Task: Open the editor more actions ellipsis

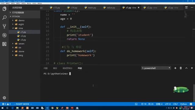Action: [x=192, y=7]
